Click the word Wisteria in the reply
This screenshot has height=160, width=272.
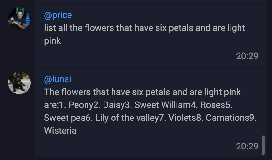click(x=60, y=130)
